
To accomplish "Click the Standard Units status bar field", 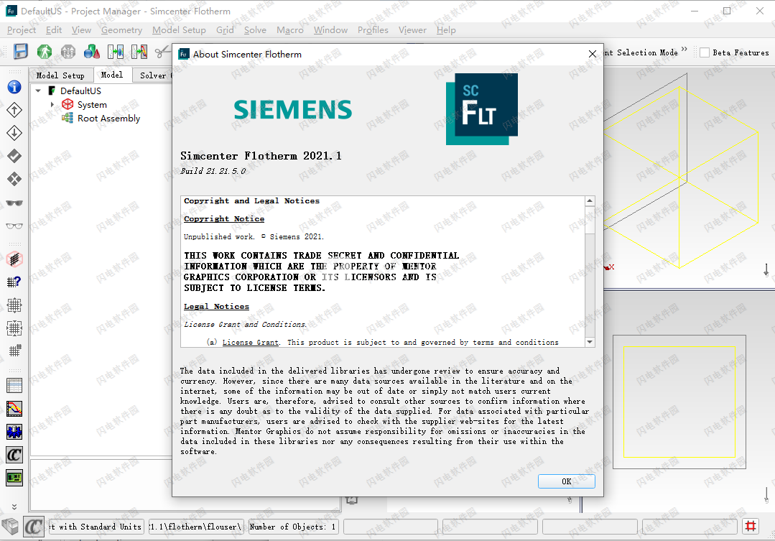I will click(96, 527).
